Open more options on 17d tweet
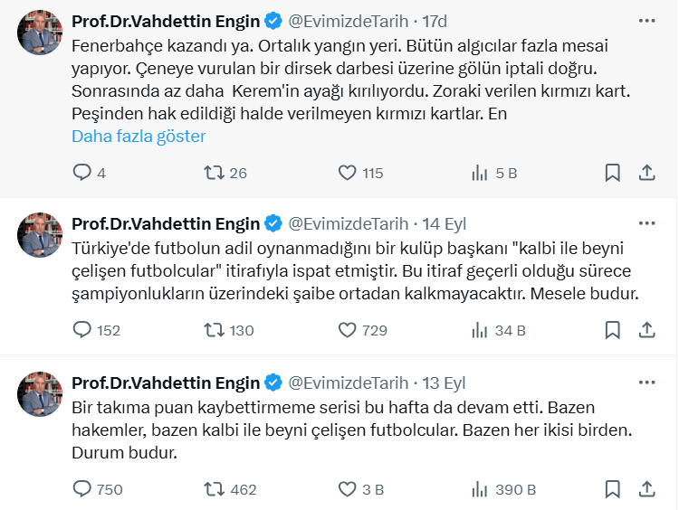Viewport: 679px width, 510px height. point(647,21)
